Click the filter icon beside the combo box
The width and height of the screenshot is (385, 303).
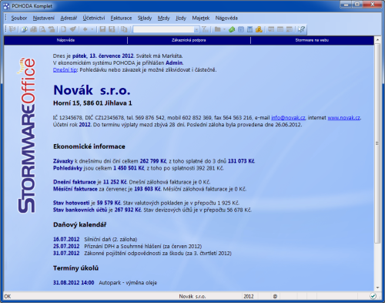click(205, 29)
